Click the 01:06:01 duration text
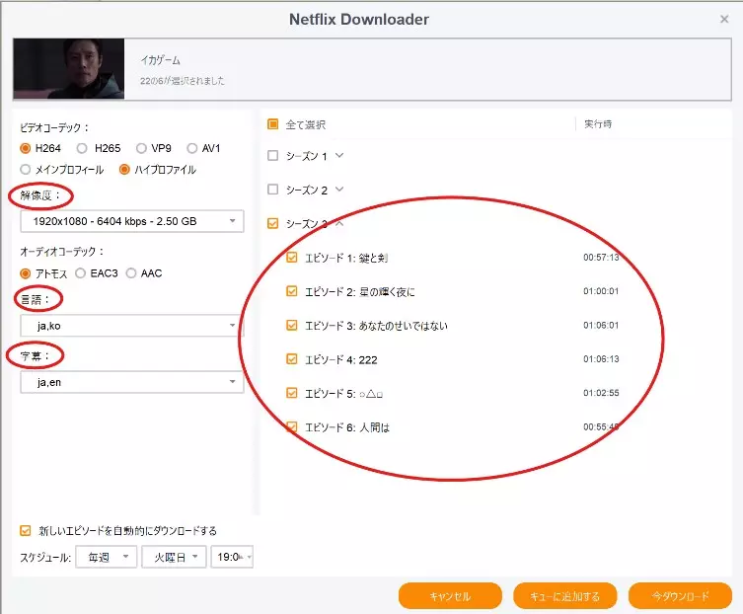 pyautogui.click(x=601, y=325)
